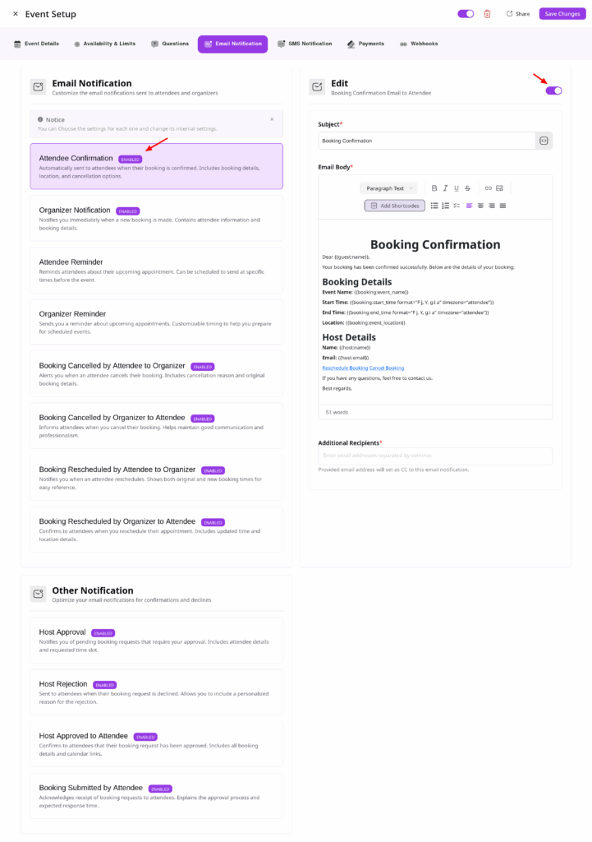Click the red trash delete icon
This screenshot has height=842, width=592.
click(x=487, y=14)
